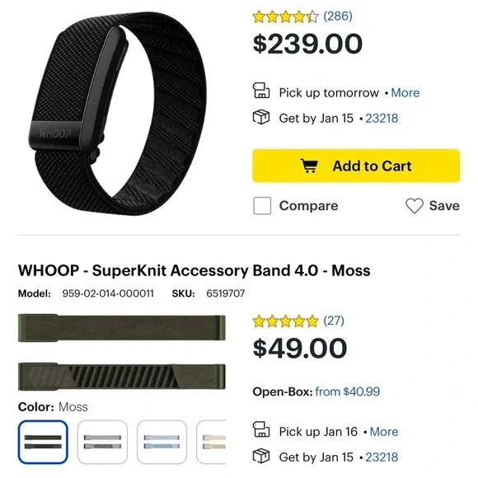The image size is (478, 478).
Task: Open the WHOOP SuperKnit Accessory Band 4.0 Moss title
Action: [x=194, y=270]
